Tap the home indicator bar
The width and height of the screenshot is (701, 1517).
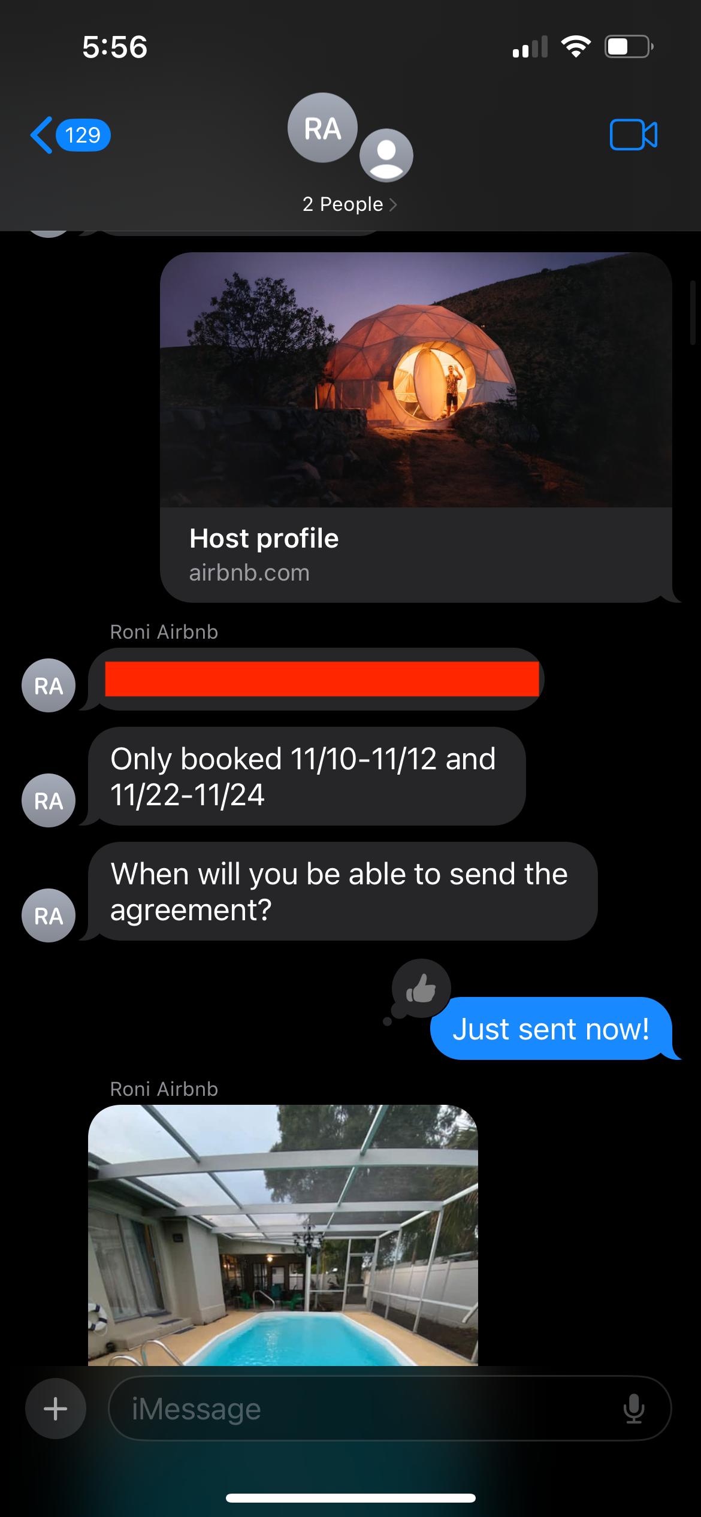pyautogui.click(x=350, y=1498)
